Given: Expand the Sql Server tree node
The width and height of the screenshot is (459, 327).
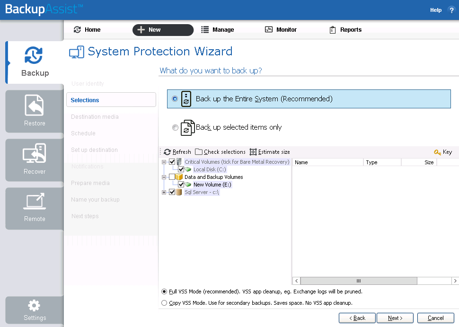Looking at the screenshot, I should pyautogui.click(x=164, y=192).
